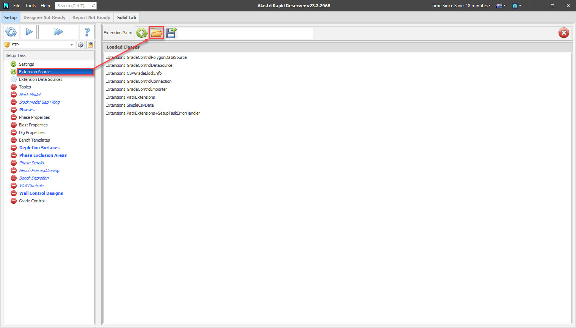Select the Extension Data Sources setup task
576x328 pixels.
(41, 79)
